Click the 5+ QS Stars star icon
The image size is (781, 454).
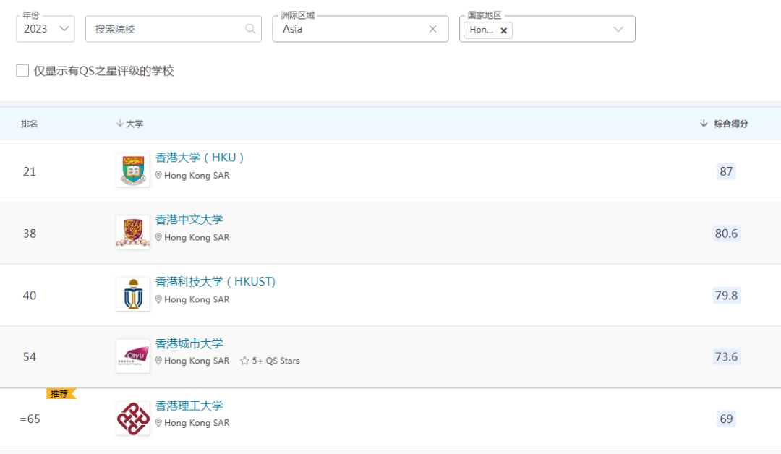click(x=244, y=361)
